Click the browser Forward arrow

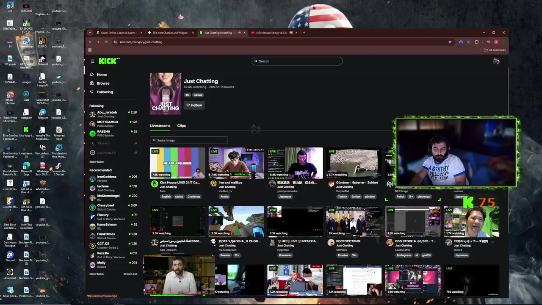click(98, 42)
